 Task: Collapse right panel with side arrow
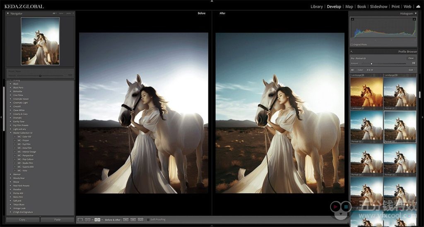tap(423, 117)
